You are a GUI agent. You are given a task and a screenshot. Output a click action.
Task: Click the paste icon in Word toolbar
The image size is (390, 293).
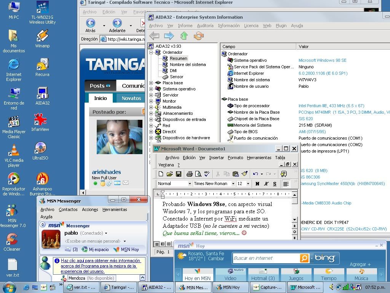235,174
